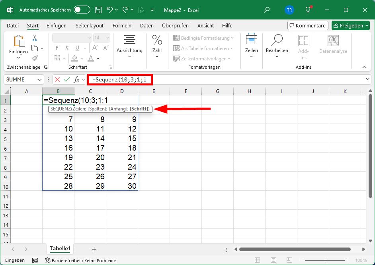Image resolution: width=375 pixels, height=265 pixels.
Task: Click the scissors Ausschneiden icon
Action: 35,39
